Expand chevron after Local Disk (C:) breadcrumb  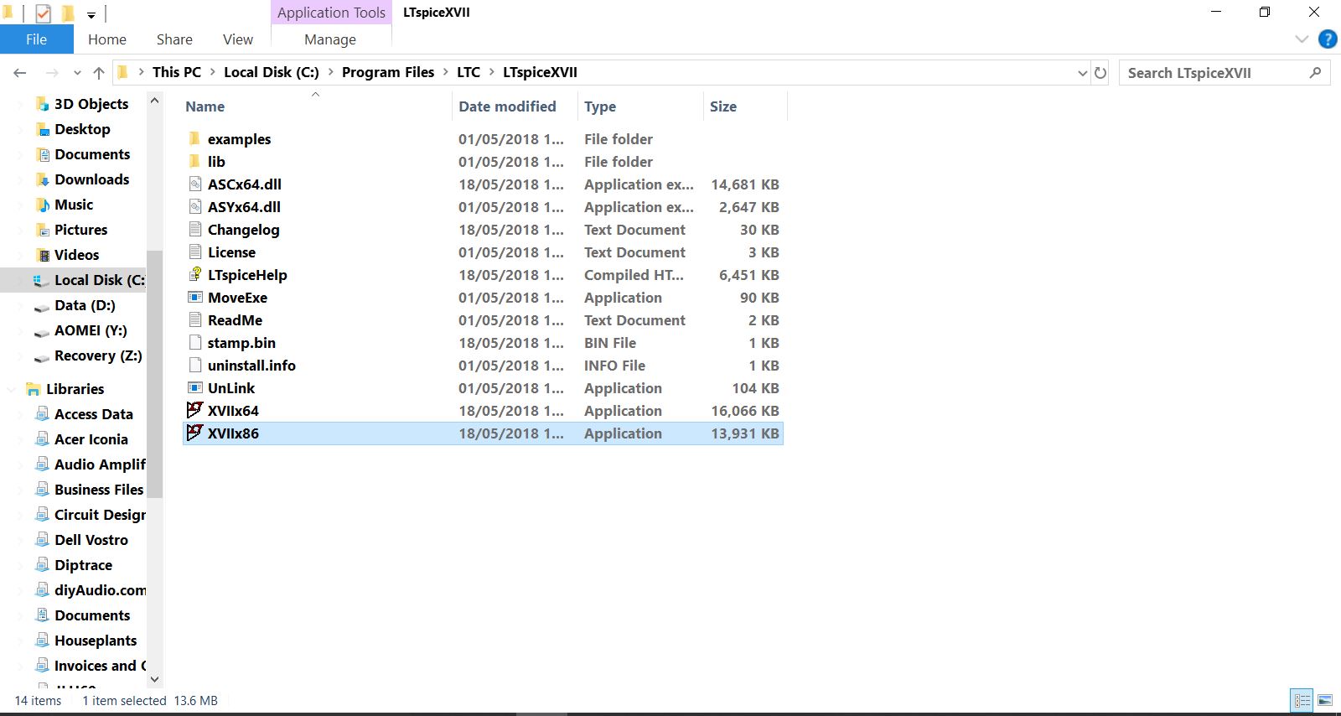click(x=331, y=72)
